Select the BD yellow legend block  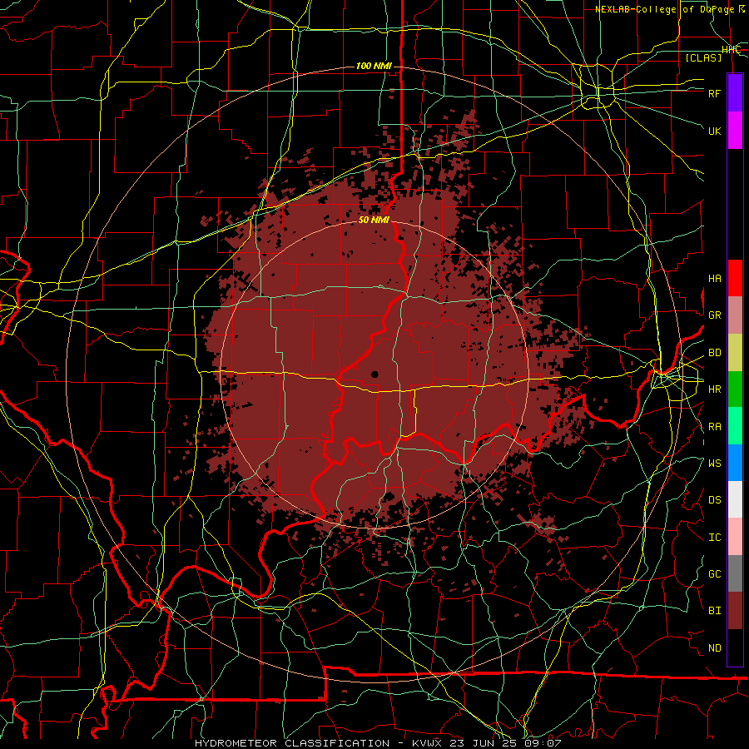coord(735,353)
